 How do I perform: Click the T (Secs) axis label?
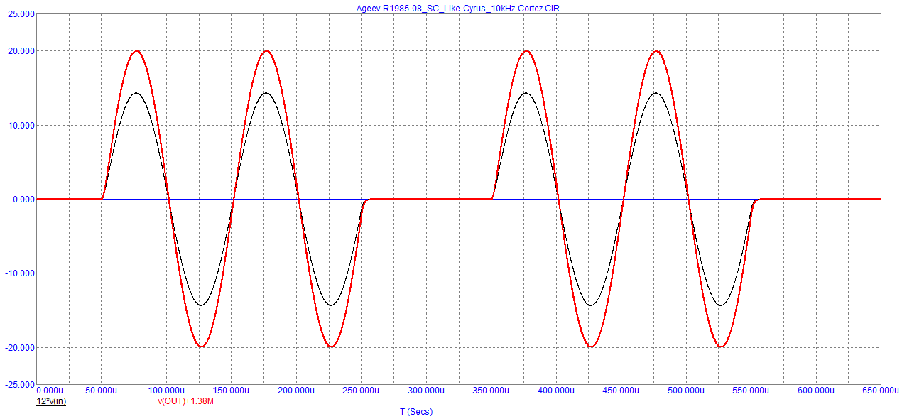point(416,412)
